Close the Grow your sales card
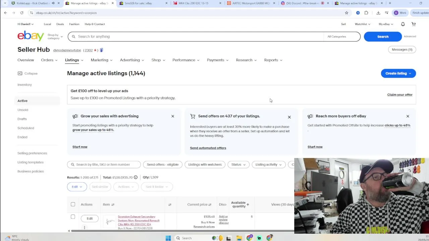429x241 pixels. (x=173, y=116)
